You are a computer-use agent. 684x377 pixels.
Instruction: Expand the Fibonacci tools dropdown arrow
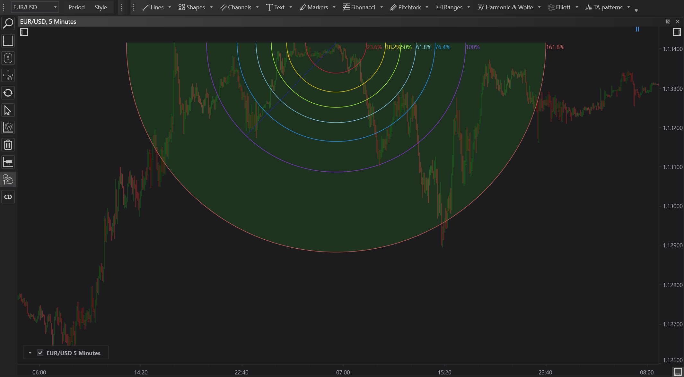[381, 7]
